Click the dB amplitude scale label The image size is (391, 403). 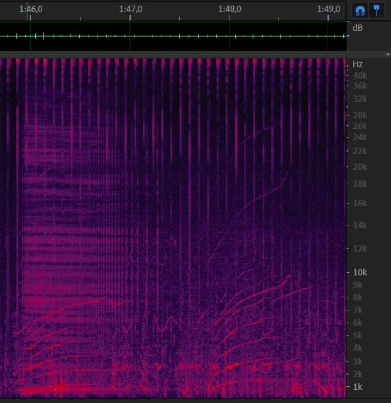tap(358, 28)
